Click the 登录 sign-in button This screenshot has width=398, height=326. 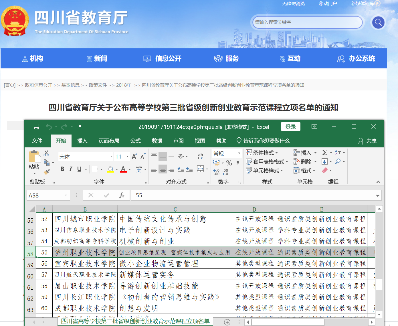coord(290,127)
